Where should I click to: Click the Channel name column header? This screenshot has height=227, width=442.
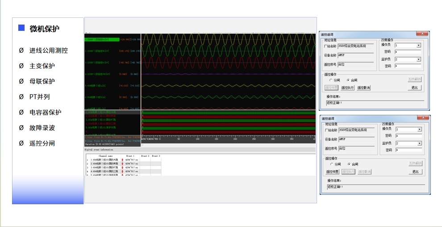tap(106, 156)
